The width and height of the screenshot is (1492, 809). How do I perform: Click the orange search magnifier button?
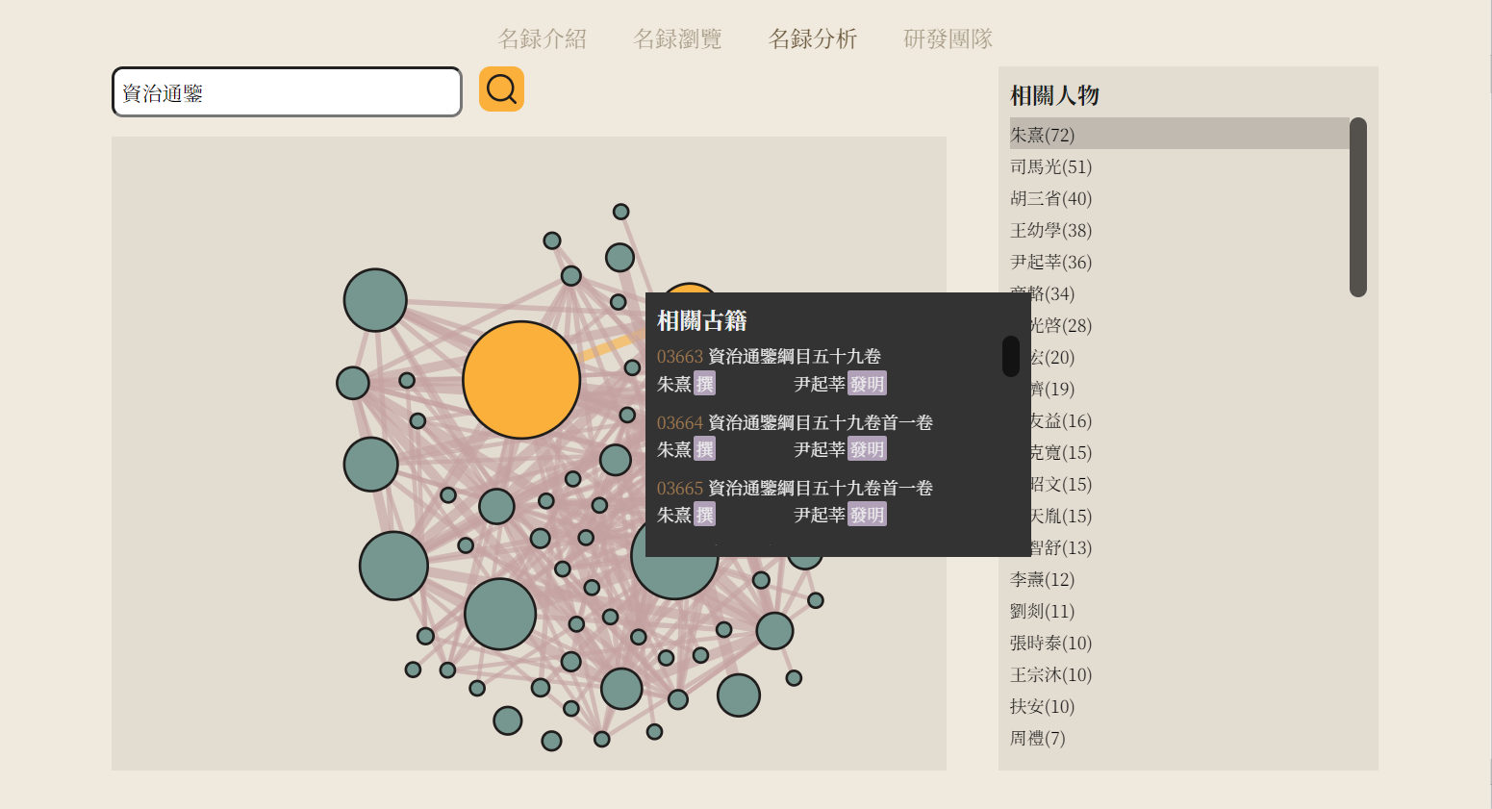(x=501, y=89)
